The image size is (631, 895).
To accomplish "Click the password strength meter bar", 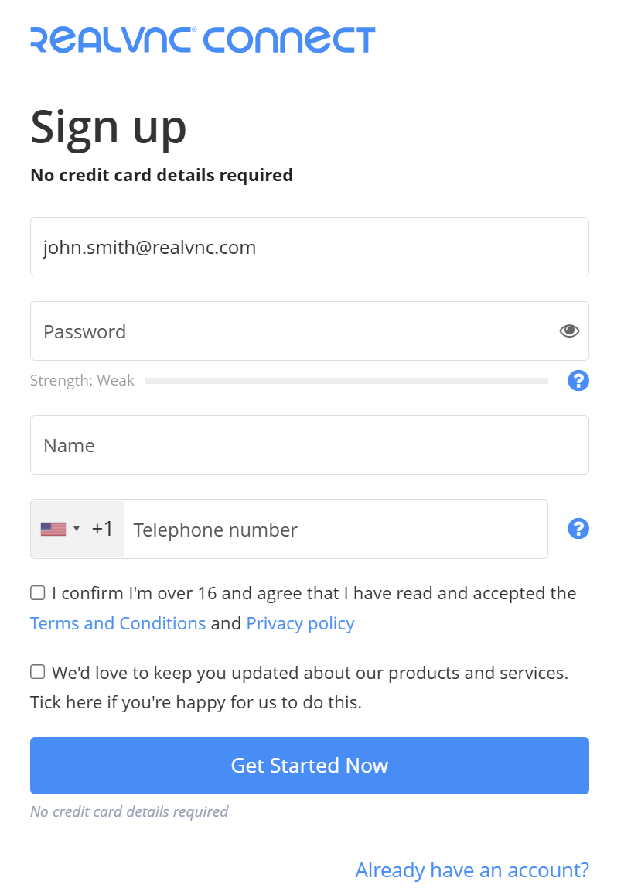I will 346,381.
